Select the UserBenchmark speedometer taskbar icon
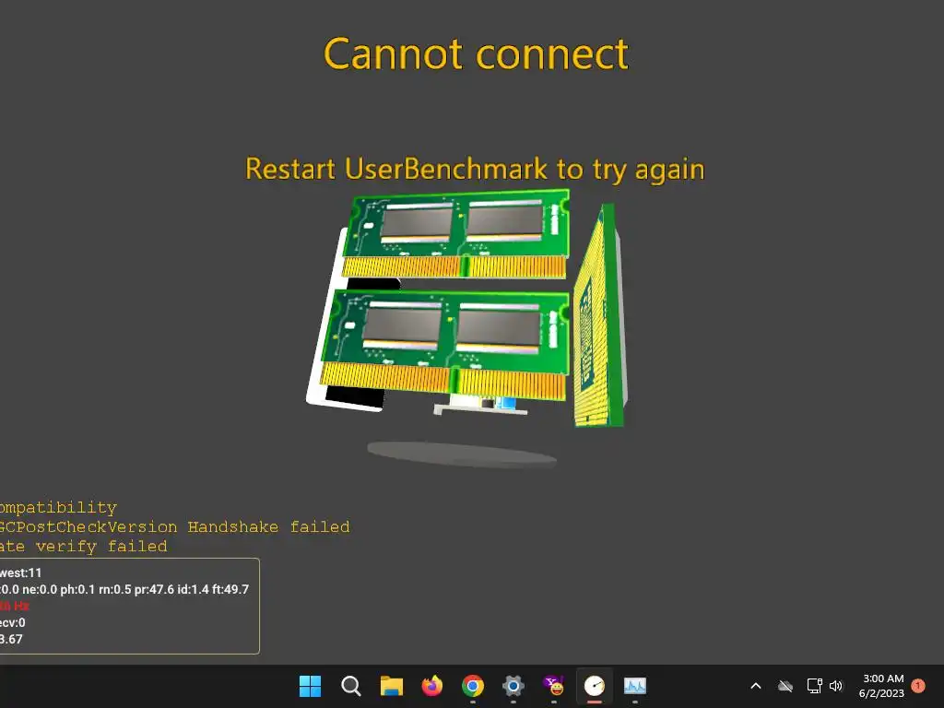This screenshot has height=708, width=944. (x=595, y=686)
